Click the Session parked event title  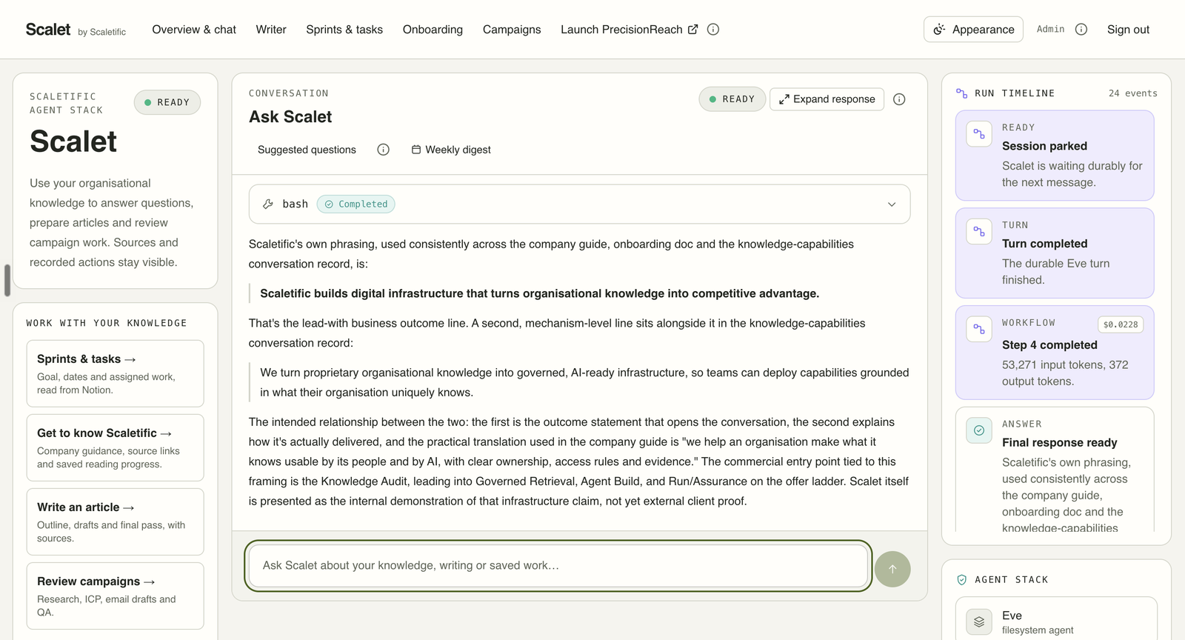click(x=1044, y=146)
